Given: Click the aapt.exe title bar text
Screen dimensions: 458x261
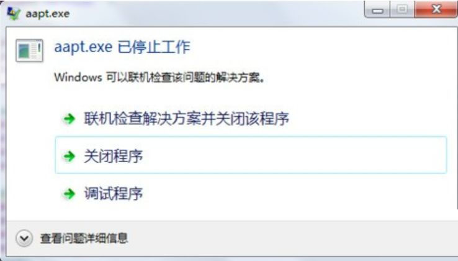Looking at the screenshot, I should point(48,14).
